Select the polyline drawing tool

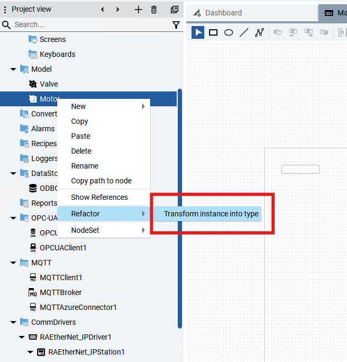[259, 32]
